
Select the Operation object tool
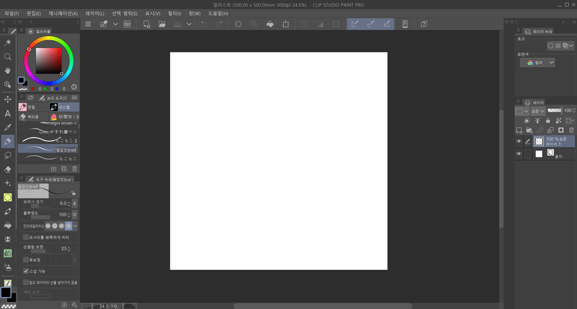(7, 85)
